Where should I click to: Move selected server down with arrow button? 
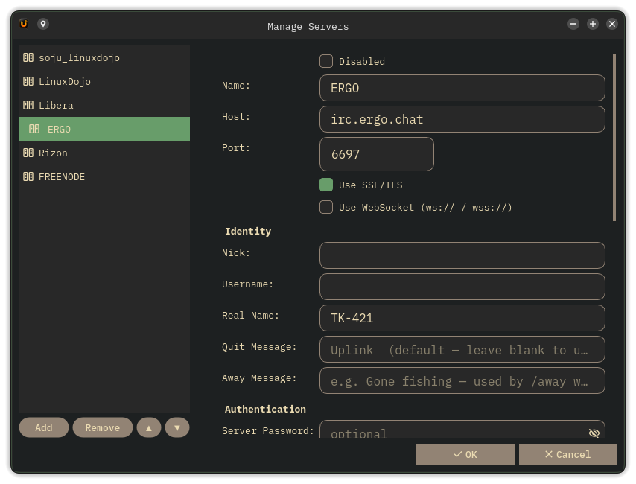(x=177, y=427)
